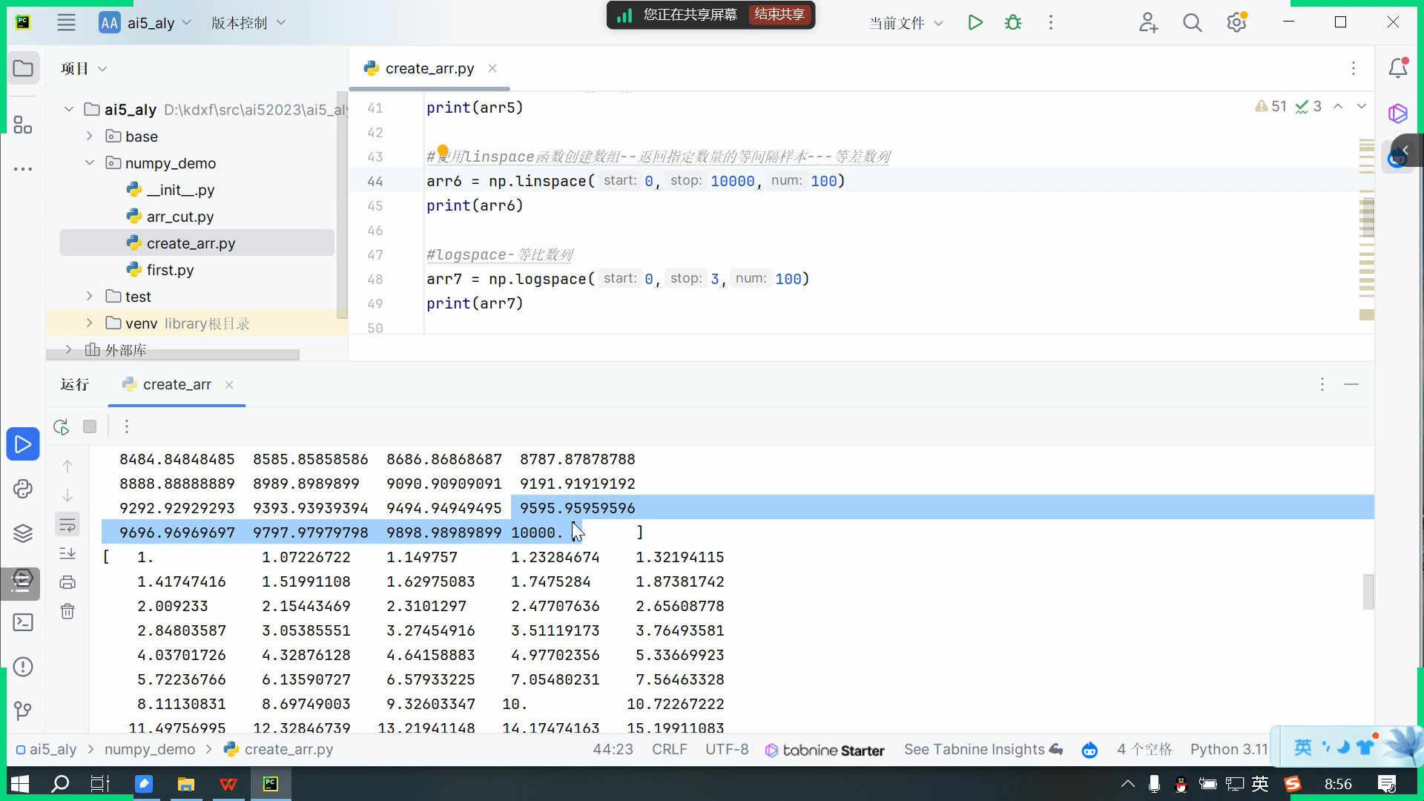Open the Settings gear icon
Viewport: 1424px width, 801px height.
1237,22
